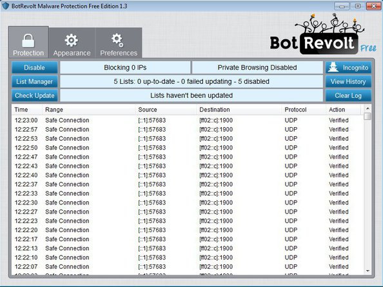Image resolution: width=383 pixels, height=287 pixels.
Task: Open the List Manager
Action: [x=34, y=81]
